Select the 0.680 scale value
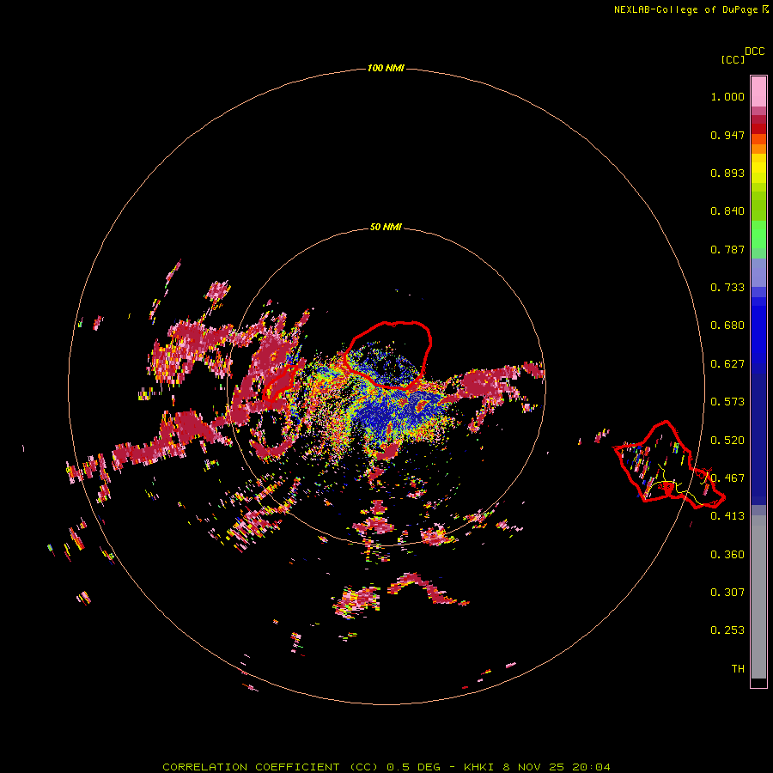The height and width of the screenshot is (773, 773). coord(727,326)
